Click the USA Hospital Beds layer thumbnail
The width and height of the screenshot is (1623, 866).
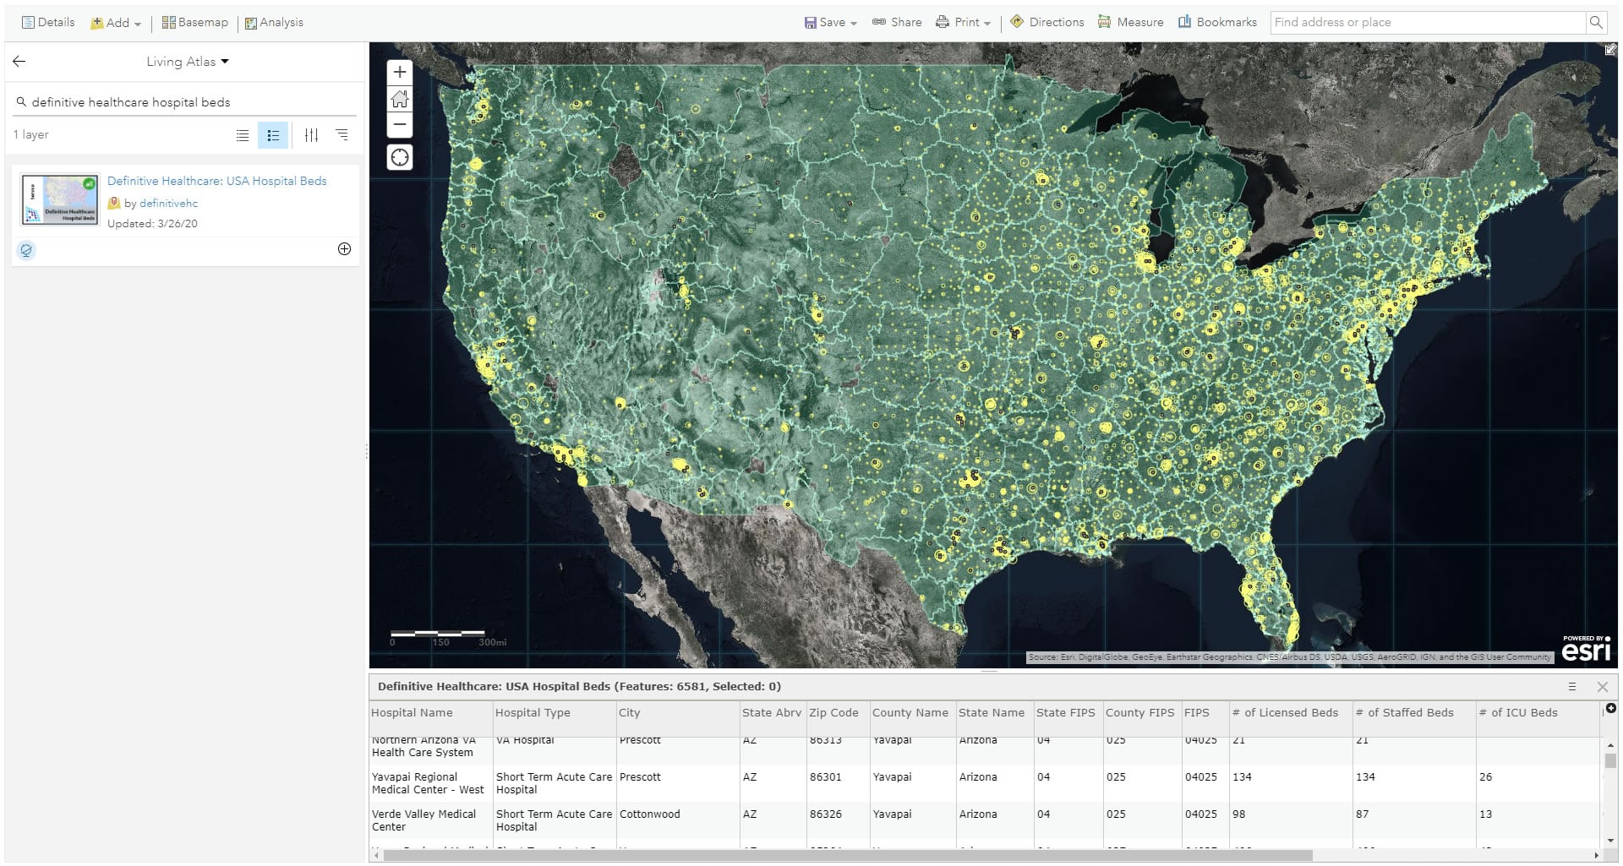point(59,200)
